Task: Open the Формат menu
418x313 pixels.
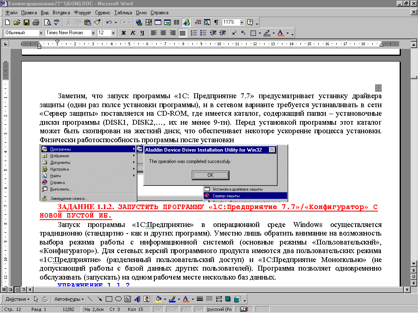Action: pos(82,13)
